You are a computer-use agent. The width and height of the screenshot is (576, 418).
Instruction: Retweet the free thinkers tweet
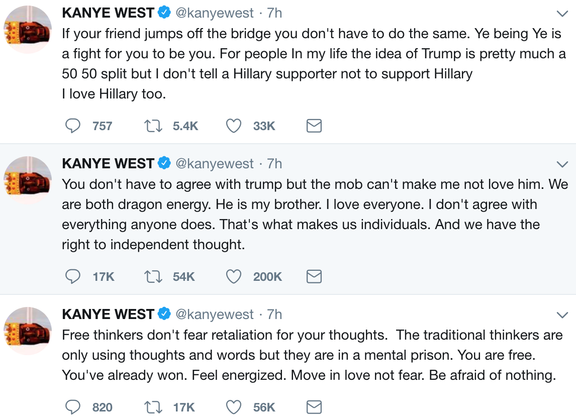coord(152,407)
